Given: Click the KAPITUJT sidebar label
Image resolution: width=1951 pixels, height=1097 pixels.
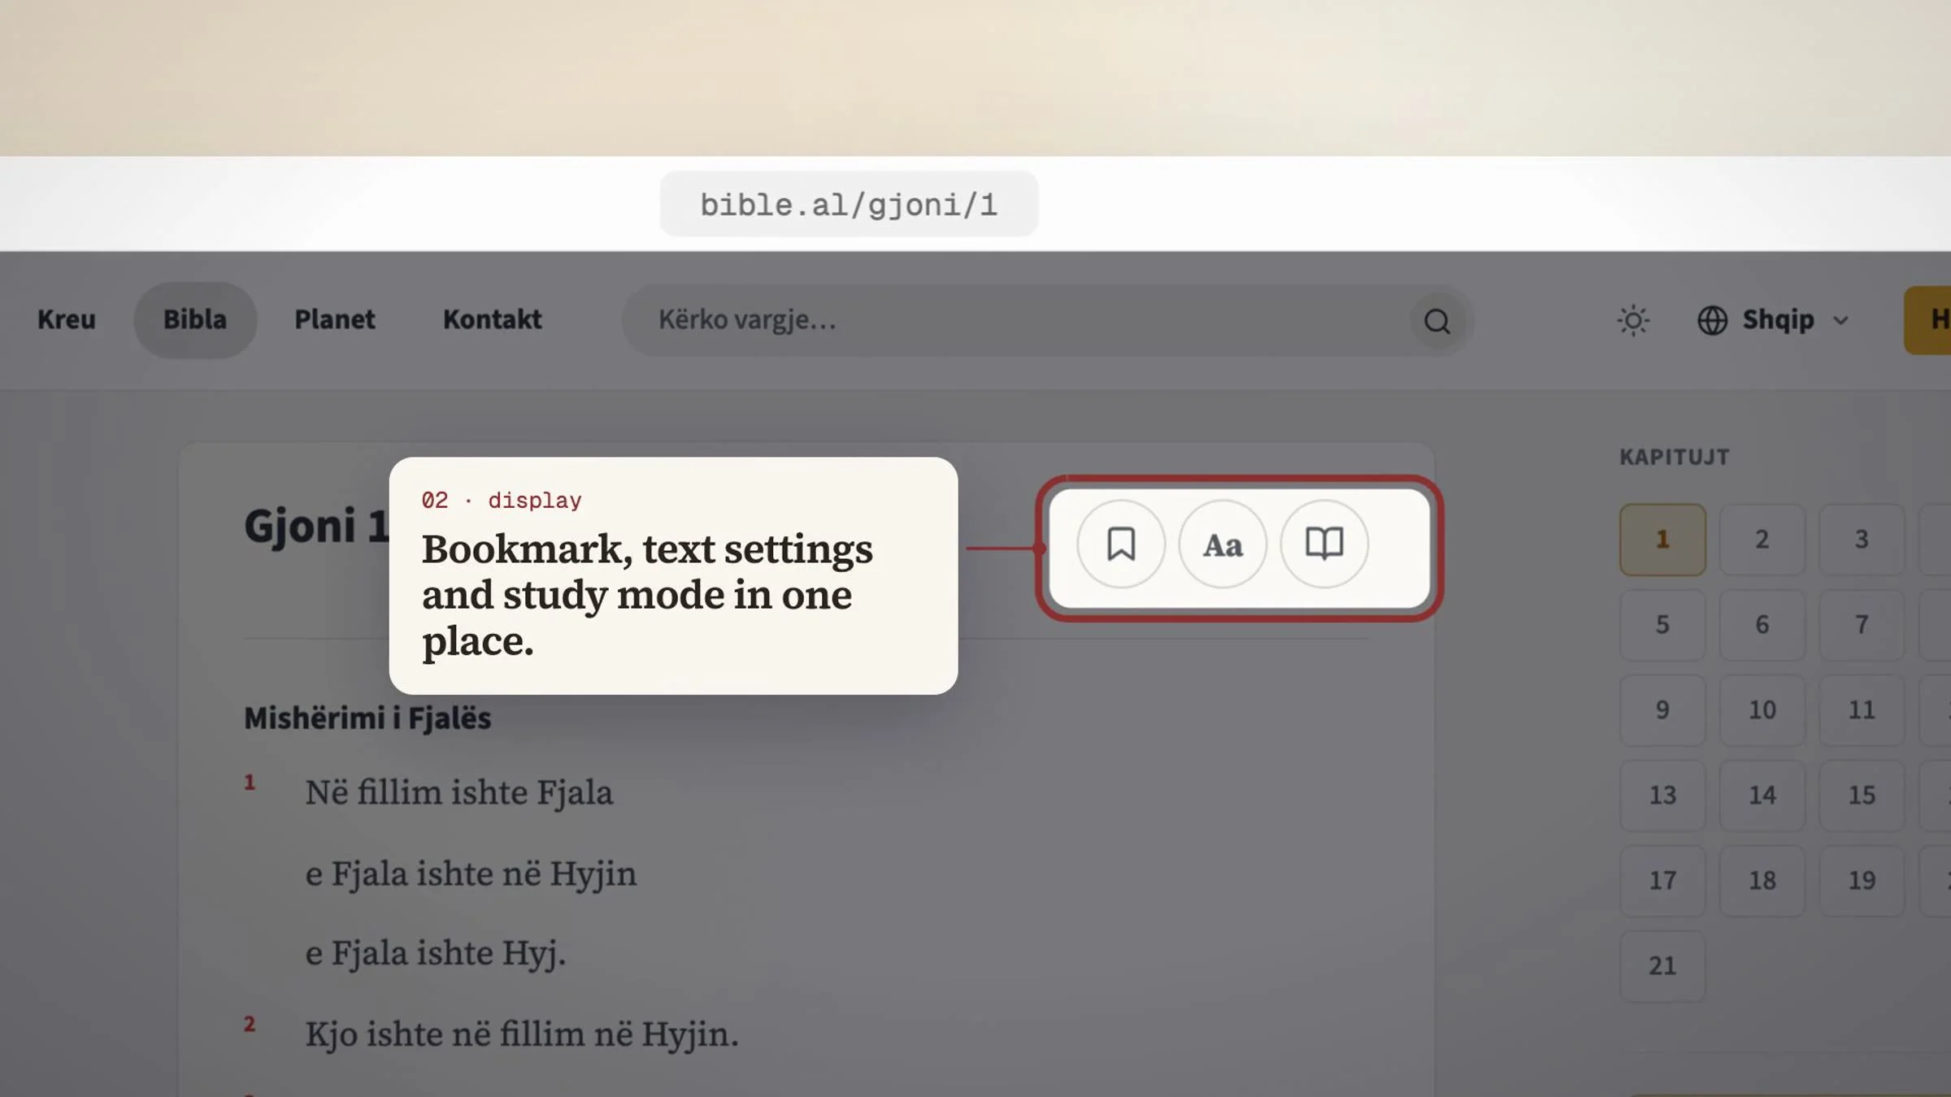Looking at the screenshot, I should [1675, 457].
